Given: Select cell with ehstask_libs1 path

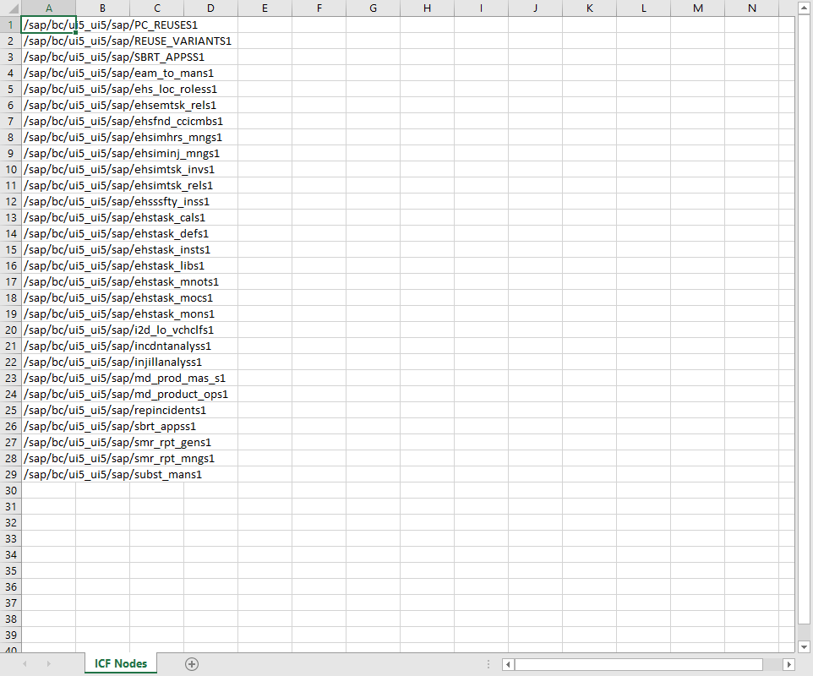Looking at the screenshot, I should (x=49, y=266).
